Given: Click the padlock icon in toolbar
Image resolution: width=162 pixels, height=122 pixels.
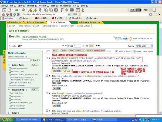Looking at the screenshot, I should click(x=83, y=10).
